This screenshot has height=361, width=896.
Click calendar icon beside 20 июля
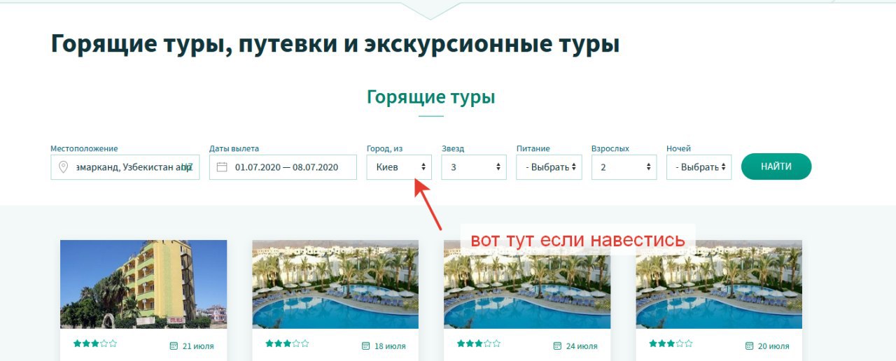[749, 346]
